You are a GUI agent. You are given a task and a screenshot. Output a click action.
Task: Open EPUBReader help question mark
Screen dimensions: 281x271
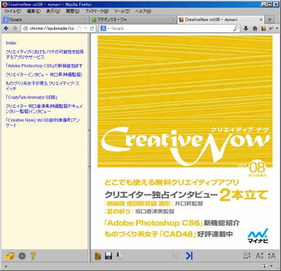[33, 256]
